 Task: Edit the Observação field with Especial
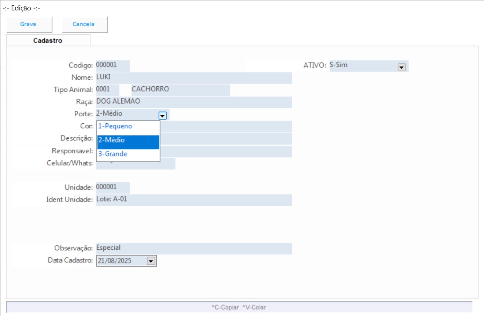194,249
